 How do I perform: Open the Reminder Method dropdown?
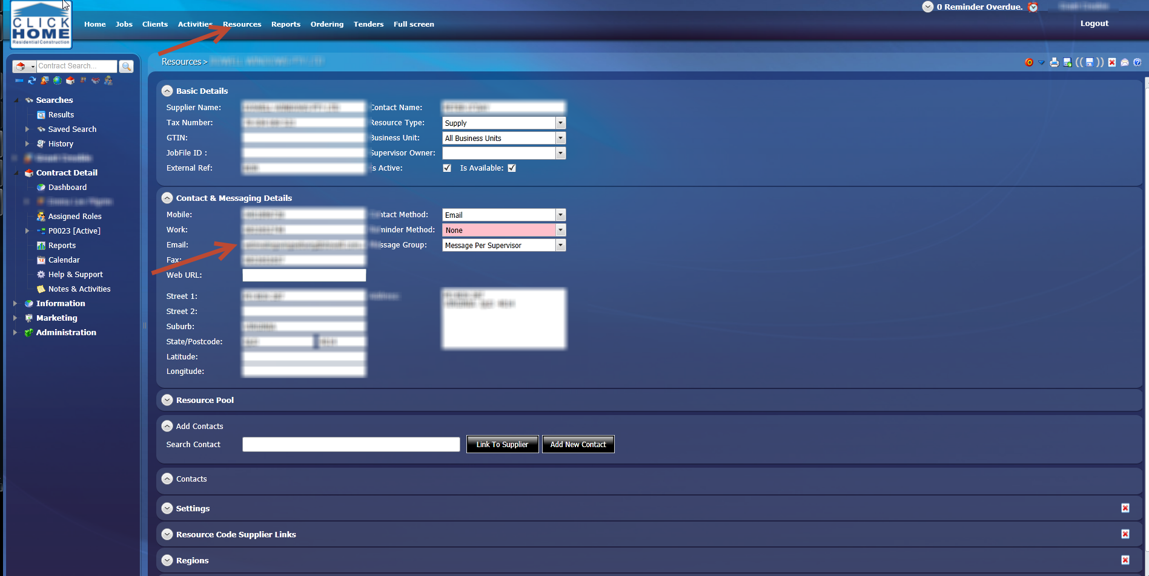560,230
